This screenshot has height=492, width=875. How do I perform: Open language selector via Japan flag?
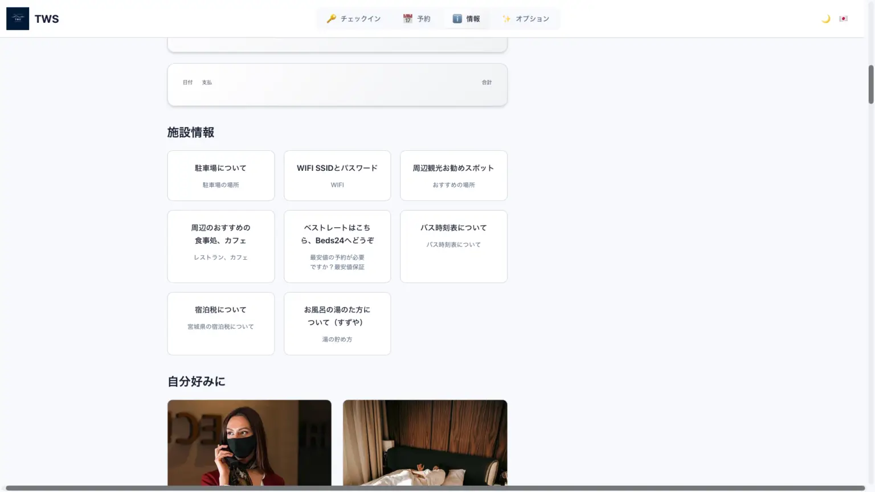843,19
